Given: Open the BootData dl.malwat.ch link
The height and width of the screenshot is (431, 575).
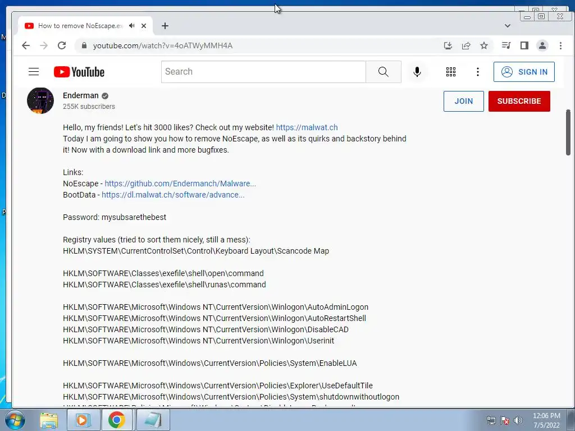Looking at the screenshot, I should pos(173,195).
